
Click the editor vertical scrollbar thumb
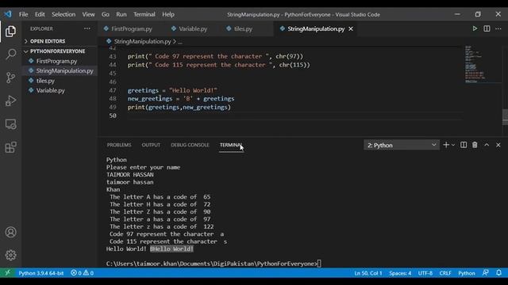coord(505,117)
